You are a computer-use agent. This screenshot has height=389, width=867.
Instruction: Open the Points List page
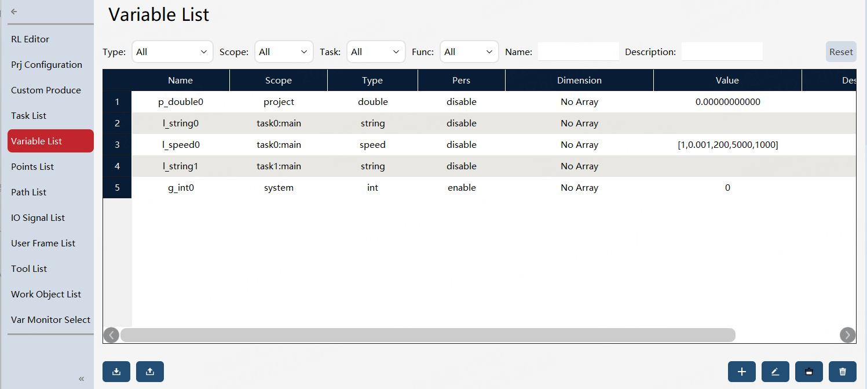tap(50, 167)
